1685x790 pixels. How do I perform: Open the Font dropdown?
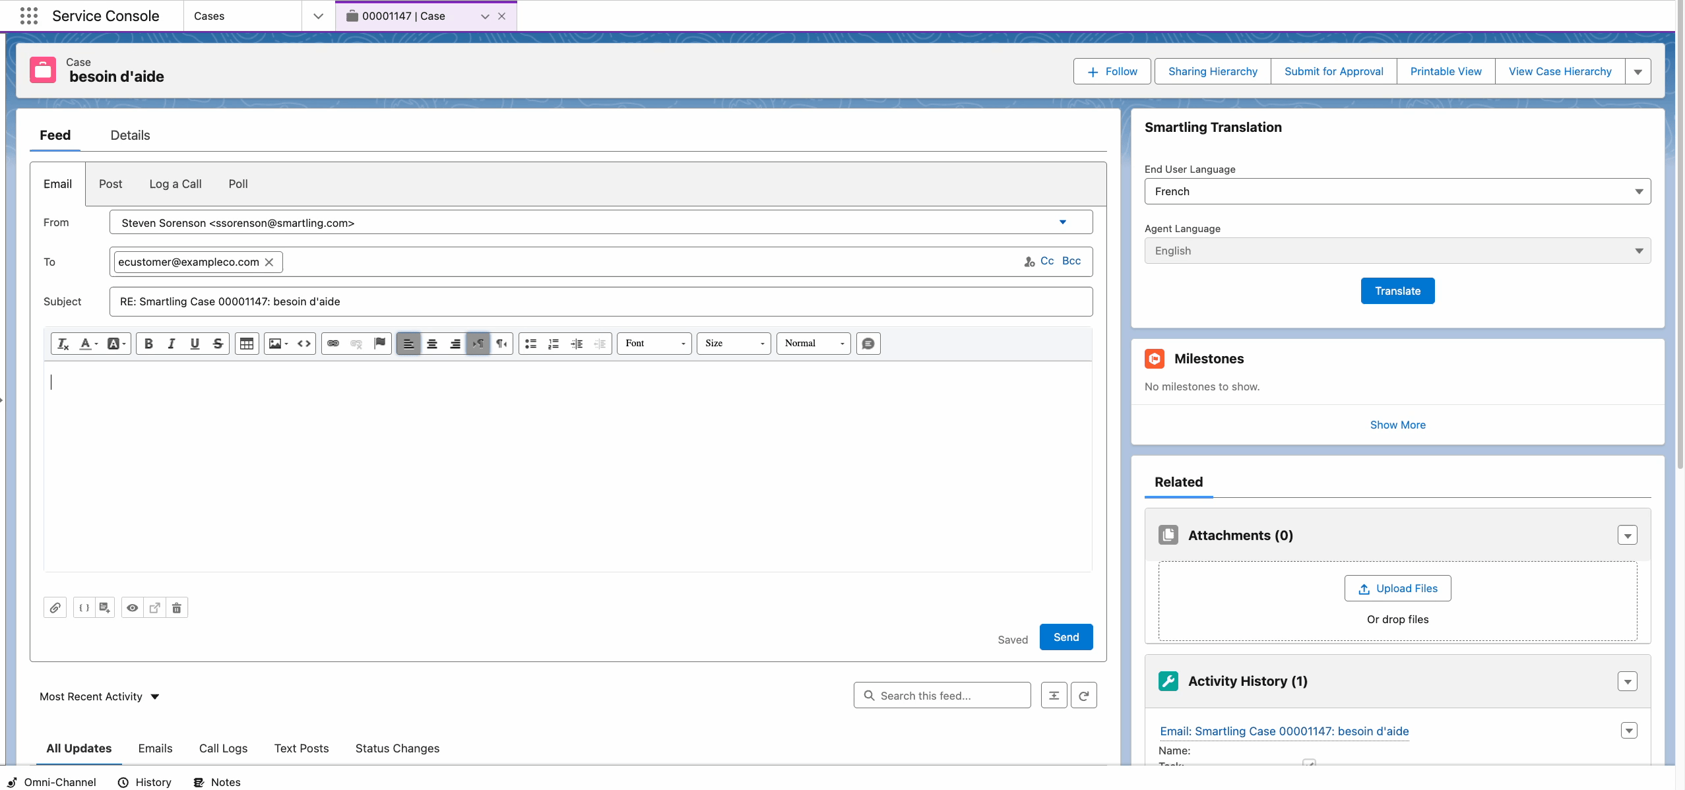tap(654, 344)
